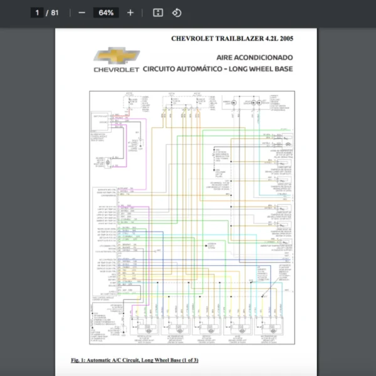The image size is (376, 376).
Task: Click the zoom in plus button
Action: 130,13
